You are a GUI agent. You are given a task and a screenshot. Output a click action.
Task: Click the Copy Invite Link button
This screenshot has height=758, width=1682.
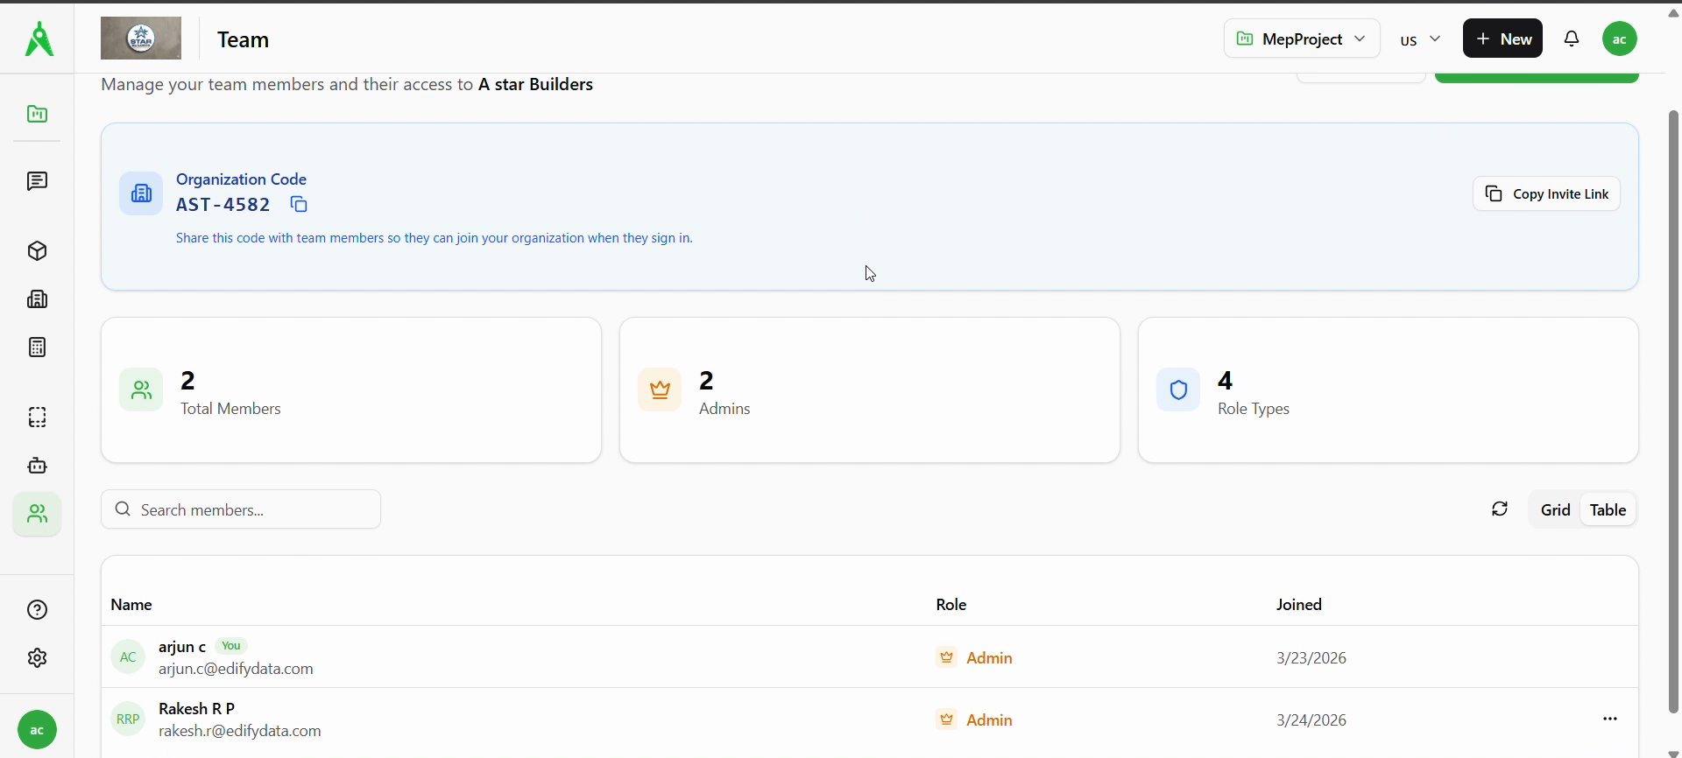tap(1547, 194)
